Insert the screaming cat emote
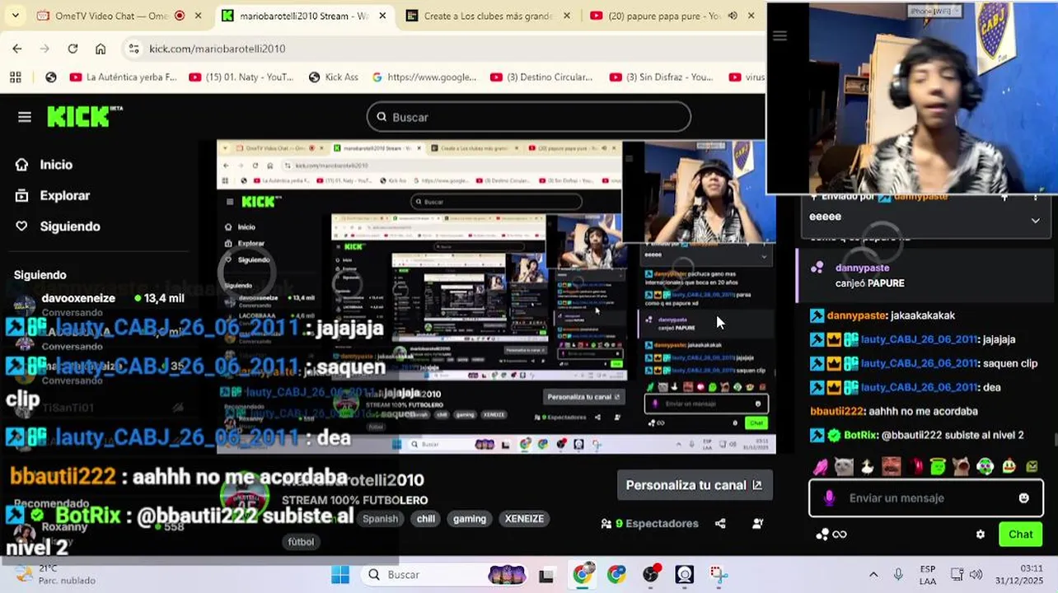1058x593 pixels. coord(962,467)
